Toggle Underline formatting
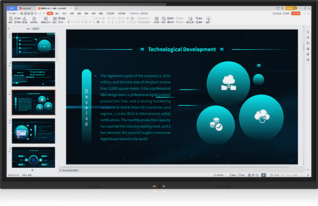 [x=75, y=22]
